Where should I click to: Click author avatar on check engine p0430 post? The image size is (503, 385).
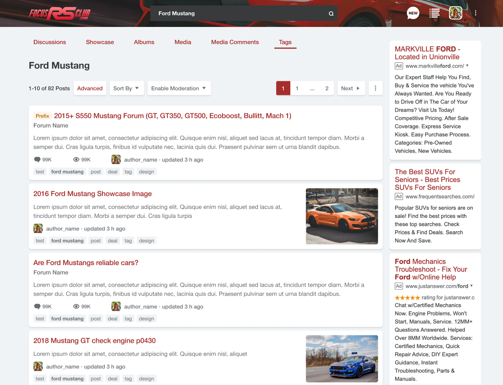38,366
